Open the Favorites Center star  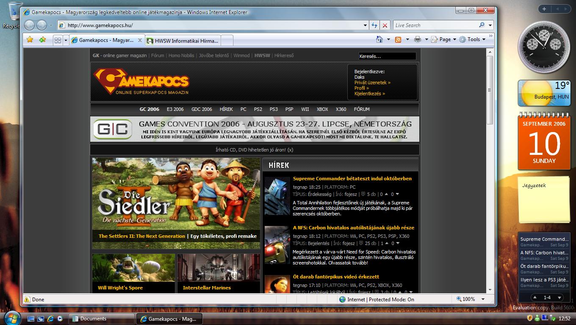tap(30, 39)
